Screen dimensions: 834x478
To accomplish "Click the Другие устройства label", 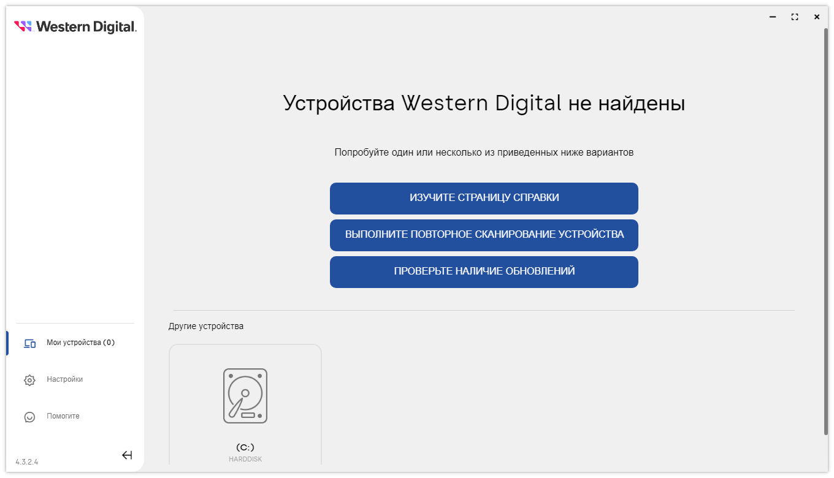I will [x=206, y=326].
